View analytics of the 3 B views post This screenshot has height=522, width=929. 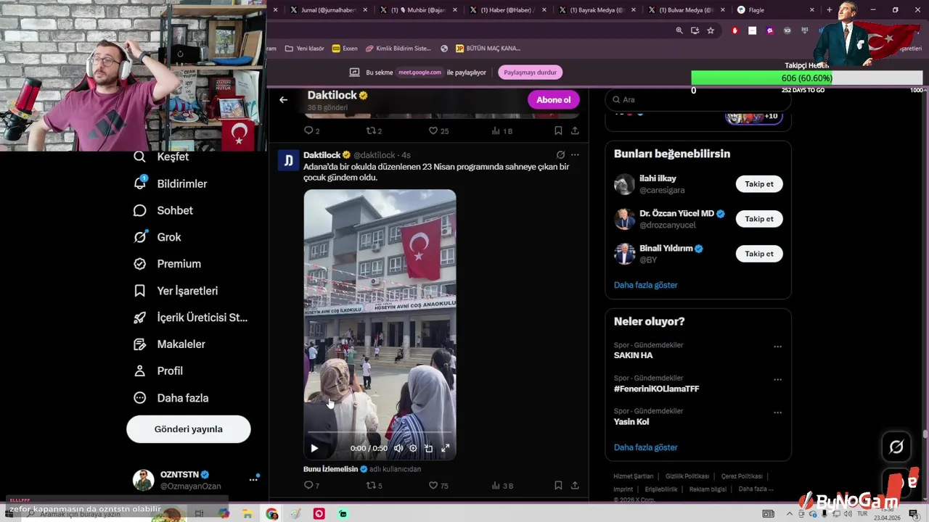coord(502,485)
